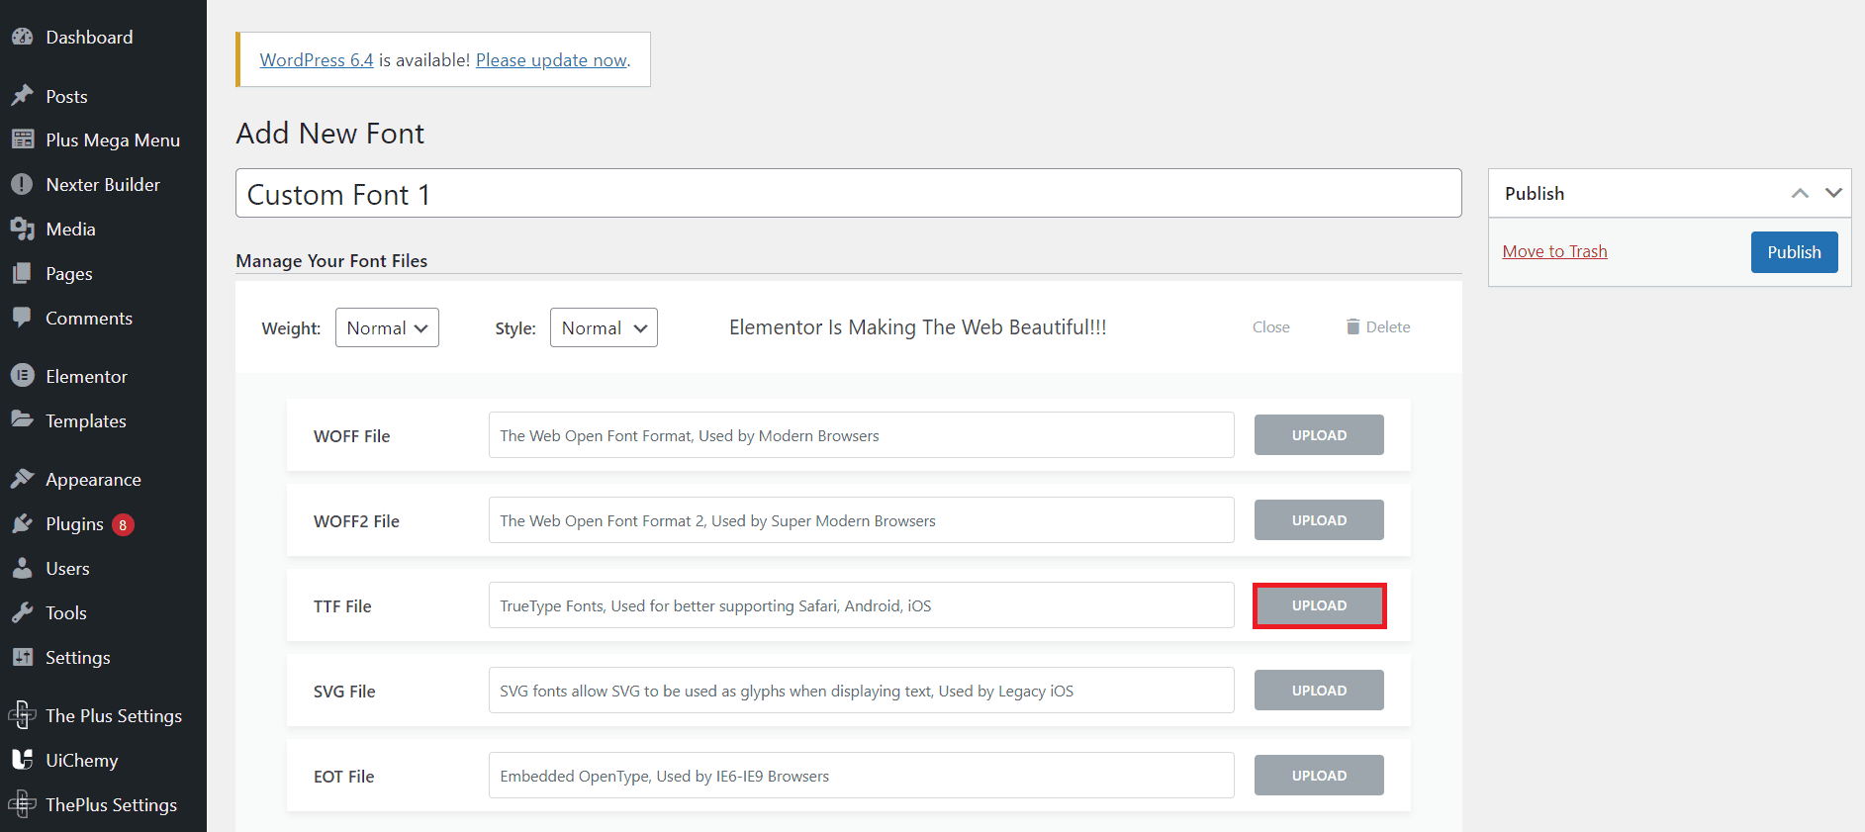1865x832 pixels.
Task: Click the SVG File URL field
Action: pyautogui.click(x=861, y=691)
